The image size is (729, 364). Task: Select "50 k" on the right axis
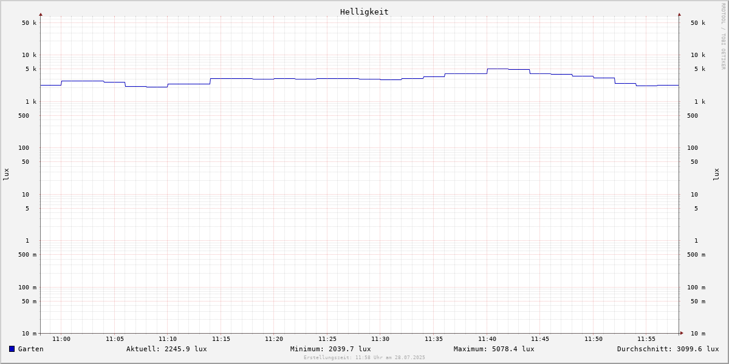coord(698,23)
